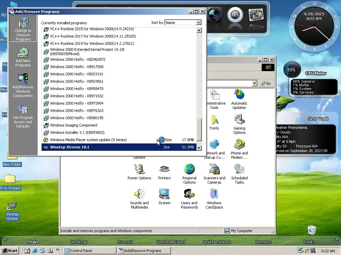Open Internet Explorer from Quick Launch

(x=35, y=251)
